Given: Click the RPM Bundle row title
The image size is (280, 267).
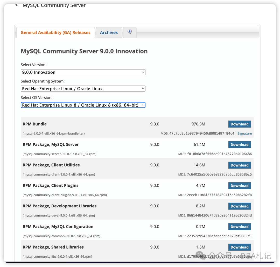Looking at the screenshot, I should click(x=35, y=124).
